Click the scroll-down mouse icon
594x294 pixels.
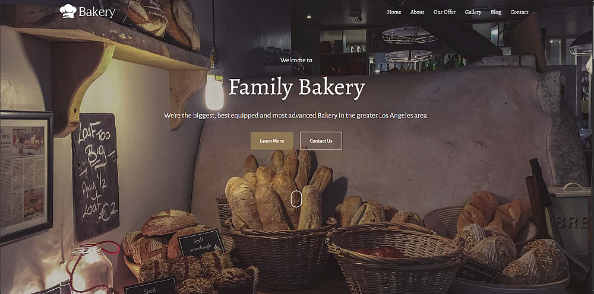296,199
